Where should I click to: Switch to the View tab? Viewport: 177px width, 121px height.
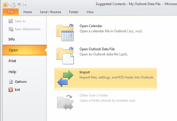[90, 12]
